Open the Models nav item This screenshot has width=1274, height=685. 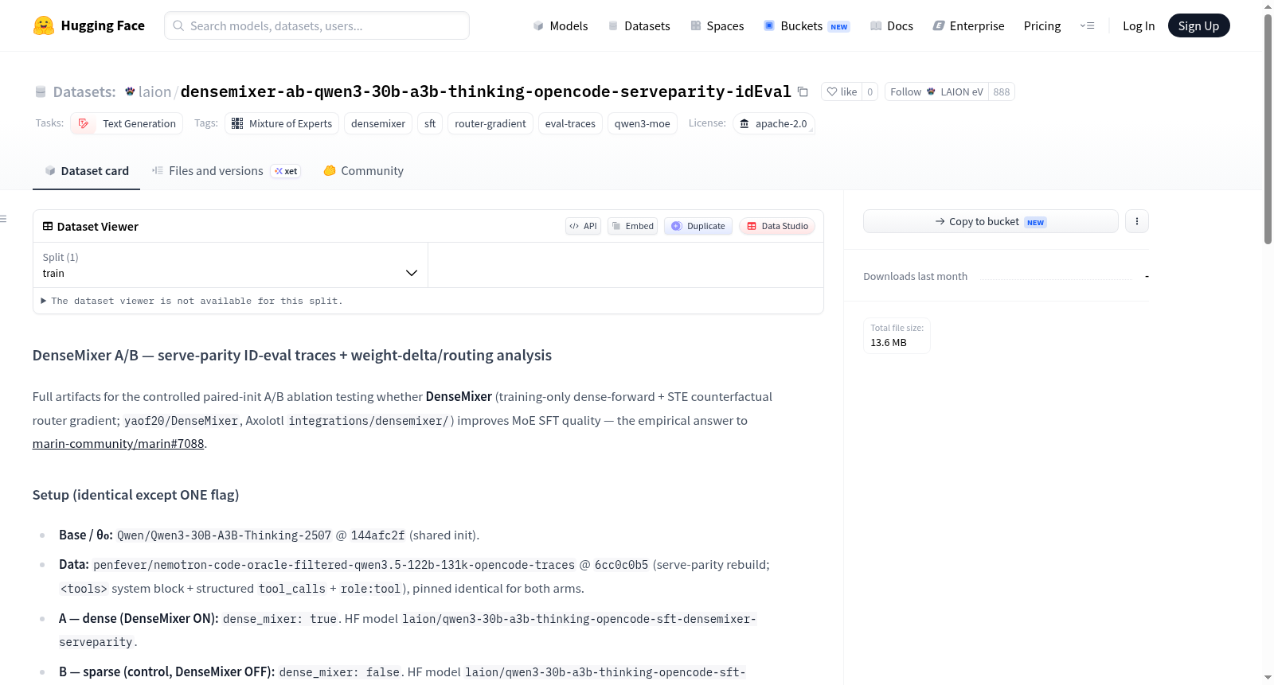[561, 25]
